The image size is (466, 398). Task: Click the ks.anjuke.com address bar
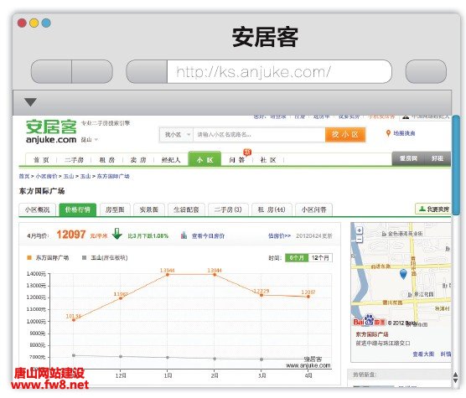point(279,71)
